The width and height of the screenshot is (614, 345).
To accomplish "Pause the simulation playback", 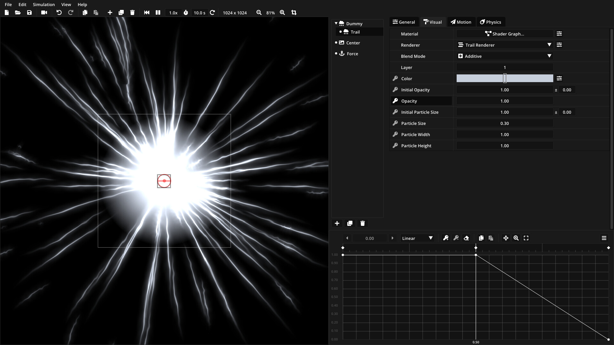I will 158,12.
